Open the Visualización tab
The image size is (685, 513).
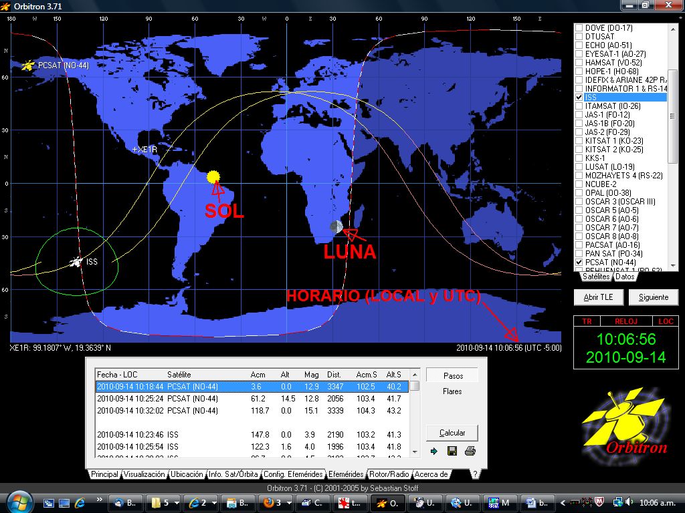[x=144, y=474]
